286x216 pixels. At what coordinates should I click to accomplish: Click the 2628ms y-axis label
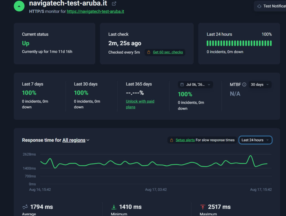coord(29,154)
